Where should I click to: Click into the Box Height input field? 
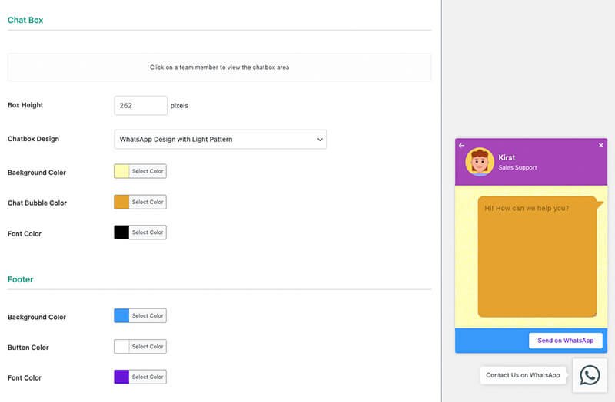pos(141,106)
